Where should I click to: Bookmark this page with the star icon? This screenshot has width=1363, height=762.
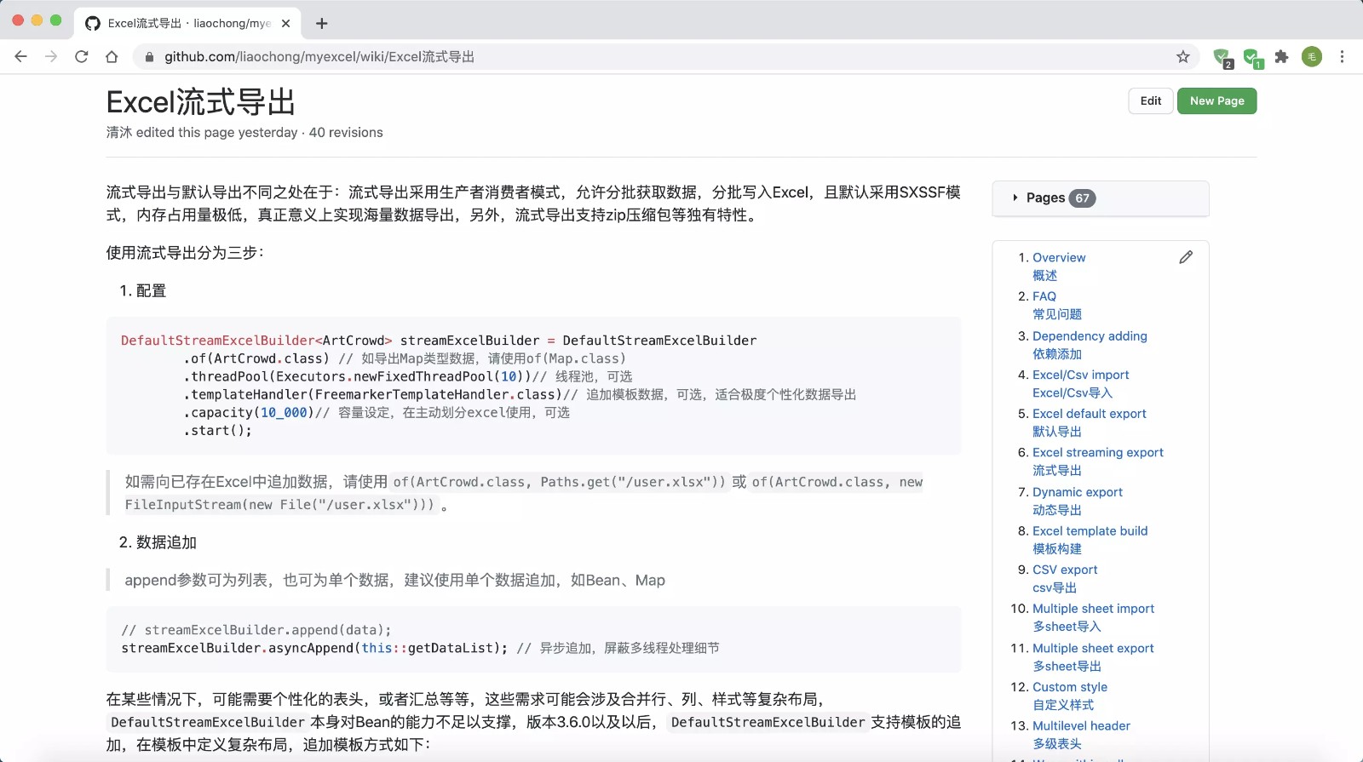pos(1183,57)
